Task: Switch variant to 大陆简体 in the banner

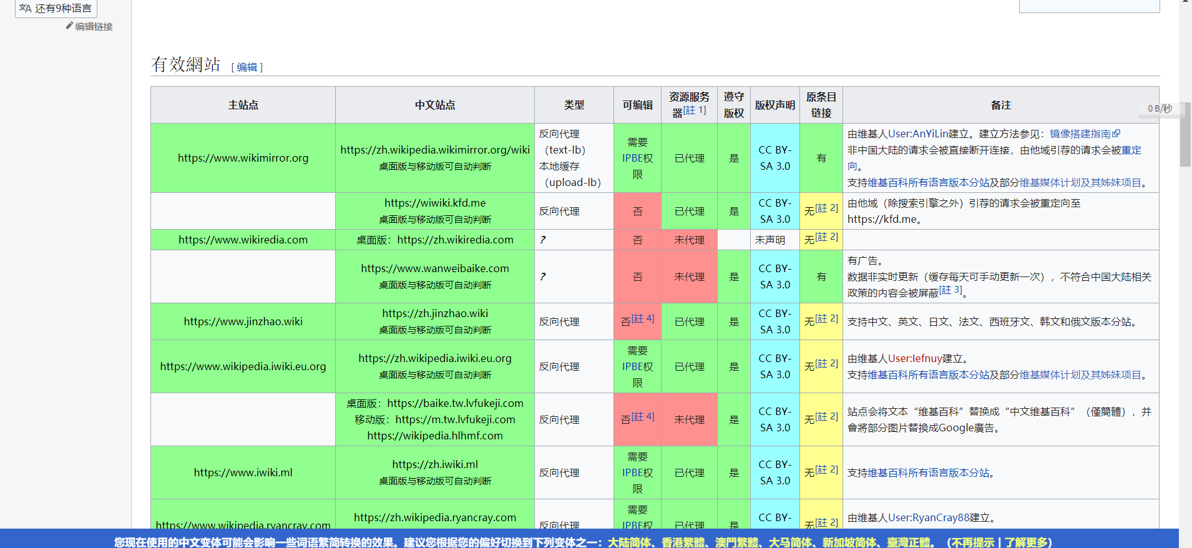Action: 629,542
